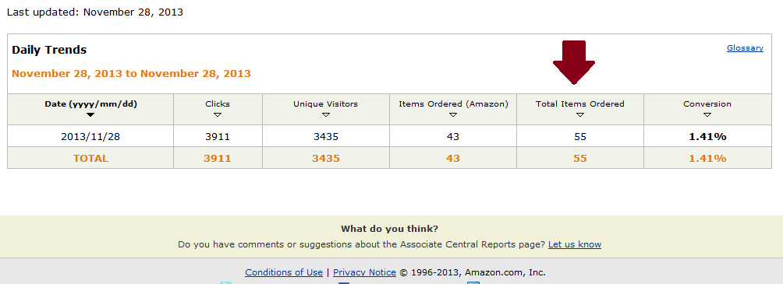The image size is (783, 284).
Task: Click the Date (yyyy/mm/dd) column header
Action: (91, 104)
